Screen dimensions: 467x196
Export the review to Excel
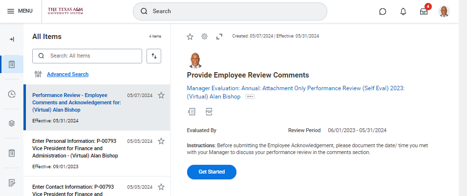pyautogui.click(x=191, y=111)
